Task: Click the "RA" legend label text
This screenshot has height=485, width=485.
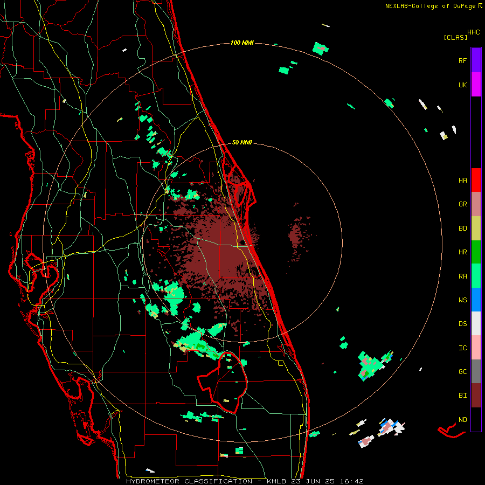Action: (462, 276)
